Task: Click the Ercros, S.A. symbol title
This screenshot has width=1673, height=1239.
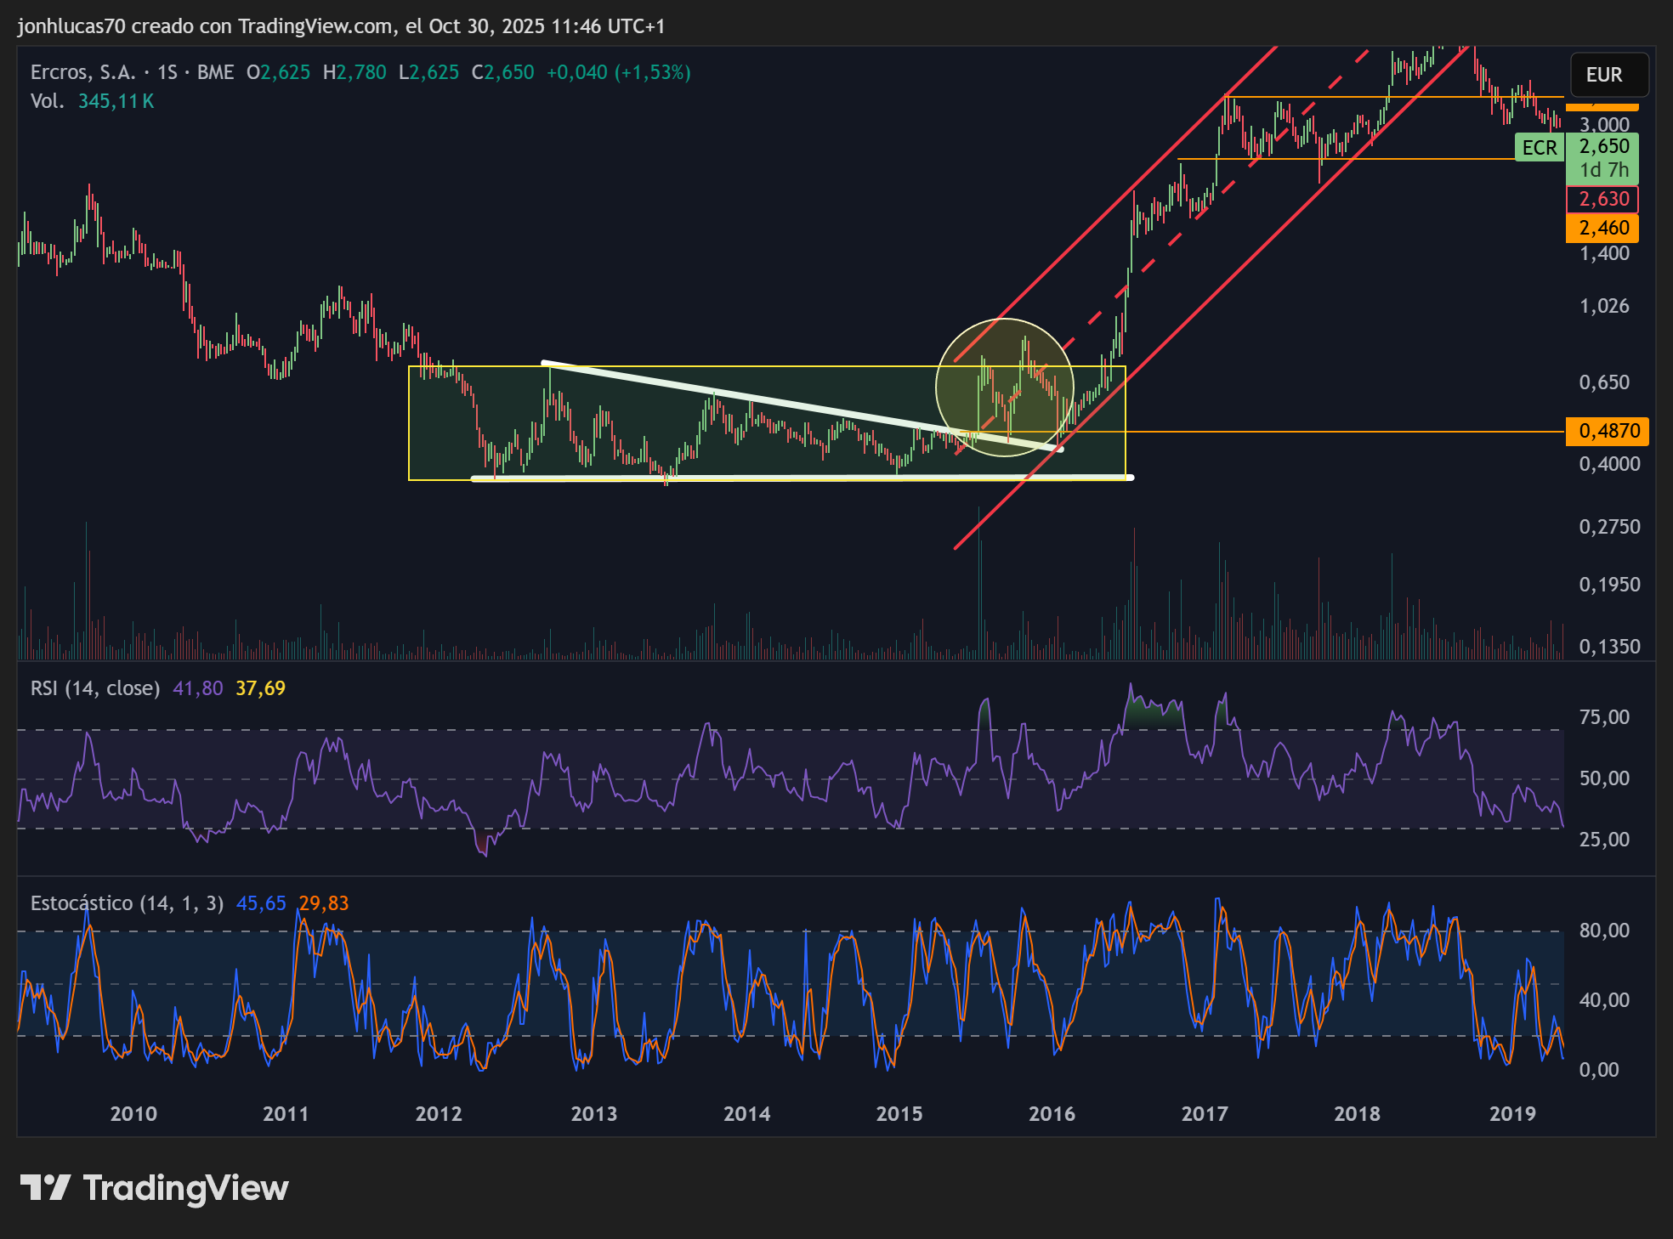Action: (x=83, y=72)
